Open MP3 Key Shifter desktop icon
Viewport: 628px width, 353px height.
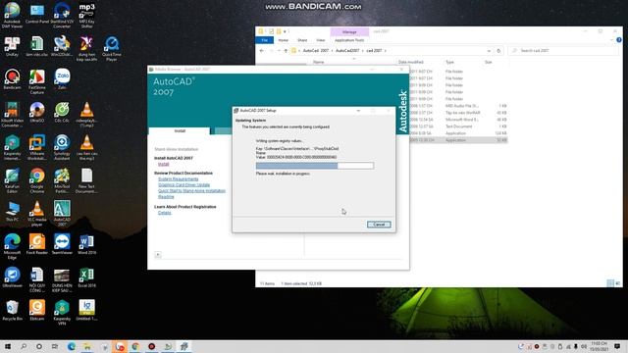(x=87, y=16)
